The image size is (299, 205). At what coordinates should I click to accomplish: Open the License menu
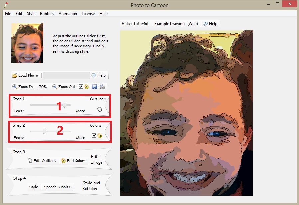pyautogui.click(x=88, y=14)
